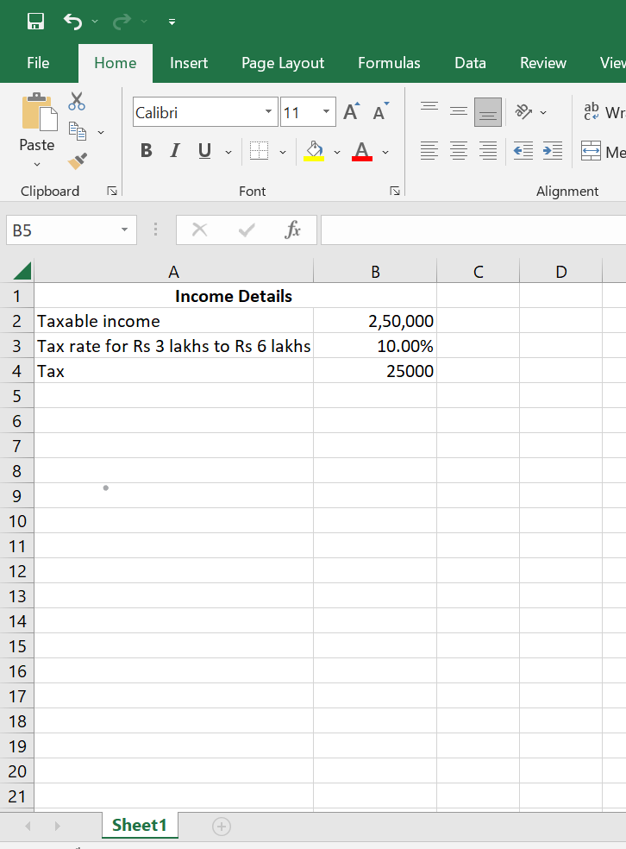Open Customize Quick Access Toolbar menu
This screenshot has width=626, height=849.
coord(172,22)
